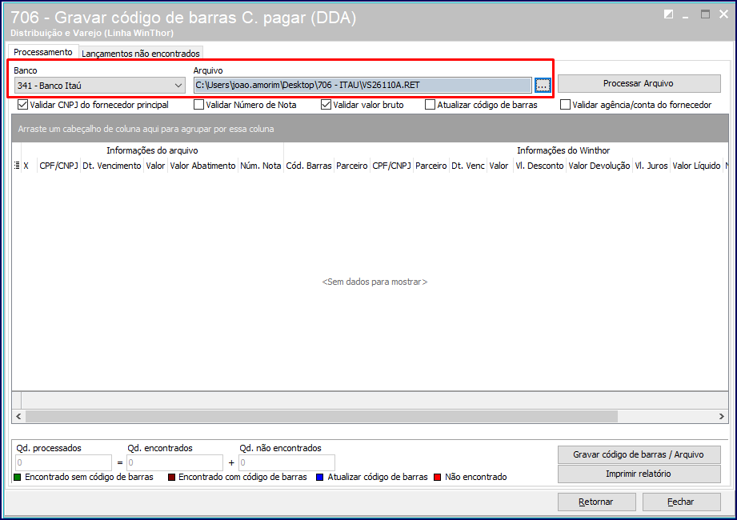
Task: Sort by Dt. Vencimento column header
Action: [x=112, y=166]
